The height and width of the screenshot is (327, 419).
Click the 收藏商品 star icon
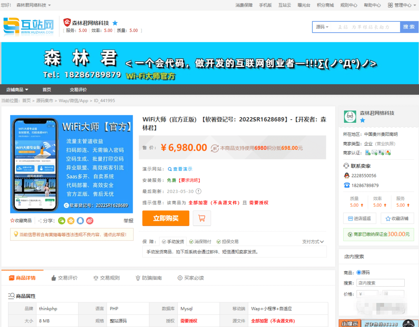[12, 221]
